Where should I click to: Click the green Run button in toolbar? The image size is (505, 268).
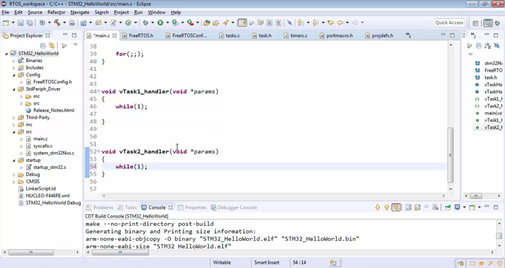(160, 23)
